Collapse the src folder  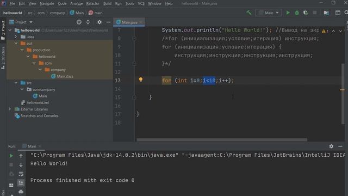[16, 83]
